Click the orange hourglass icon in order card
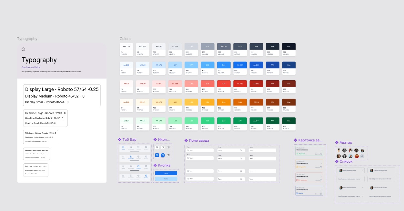Screen dimensions: 404x211 point(297,167)
